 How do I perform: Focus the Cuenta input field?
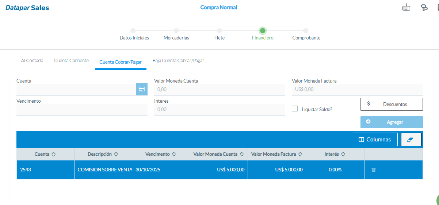(x=76, y=89)
